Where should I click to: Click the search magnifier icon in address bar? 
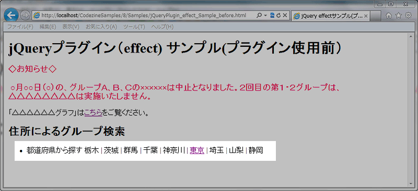[259, 16]
